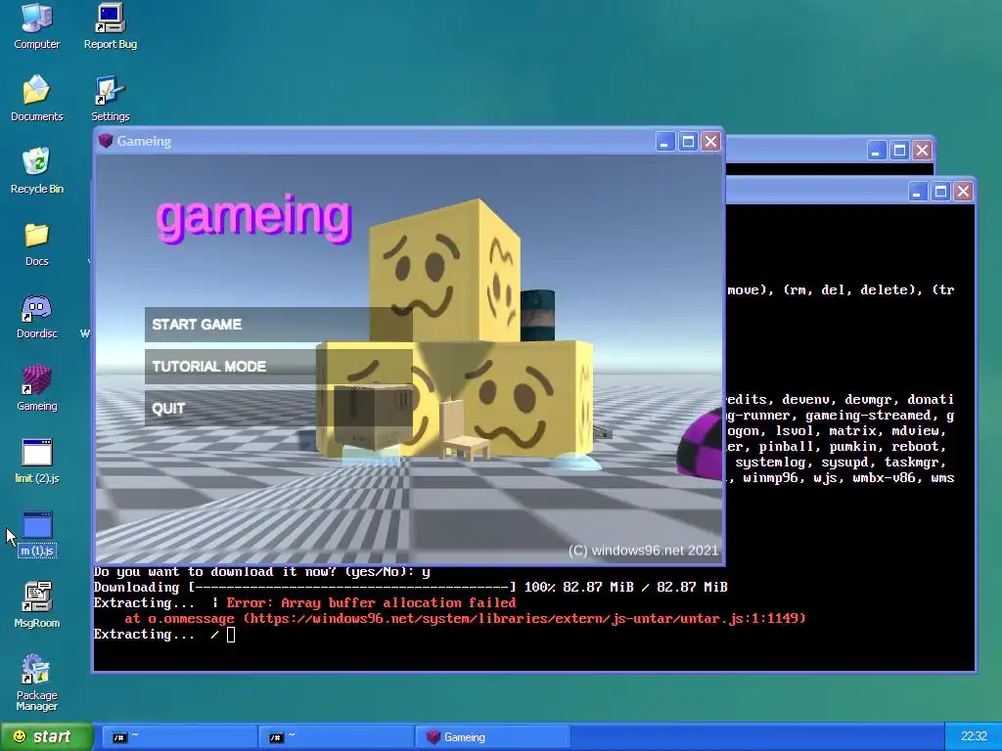This screenshot has height=751, width=1002.
Task: Maximize the Gameing window
Action: tap(688, 141)
